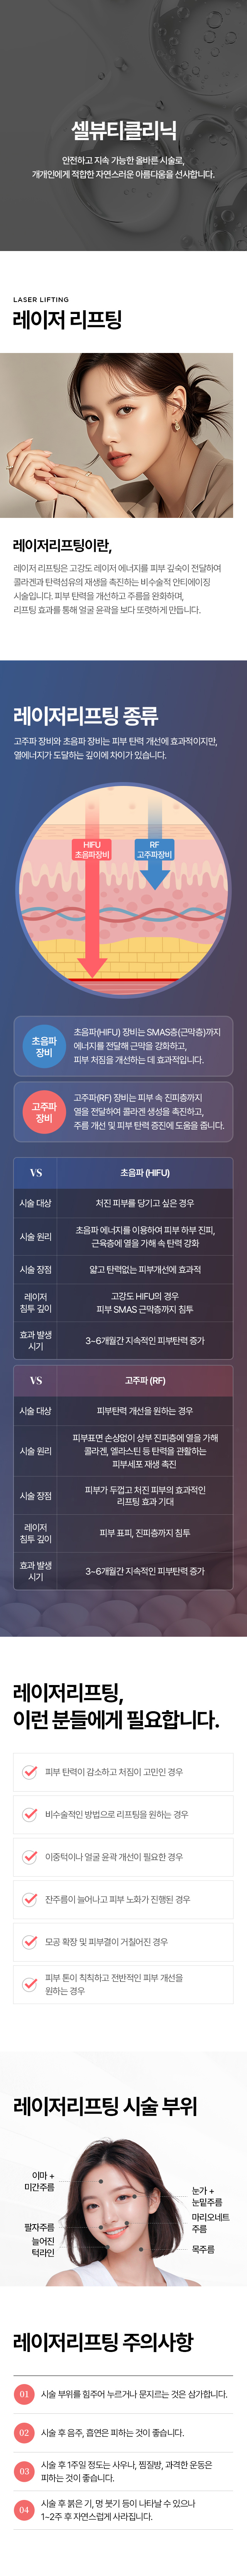This screenshot has width=247, height=2576.
Task: Click the 03 numbered caution badge
Action: 24,2471
